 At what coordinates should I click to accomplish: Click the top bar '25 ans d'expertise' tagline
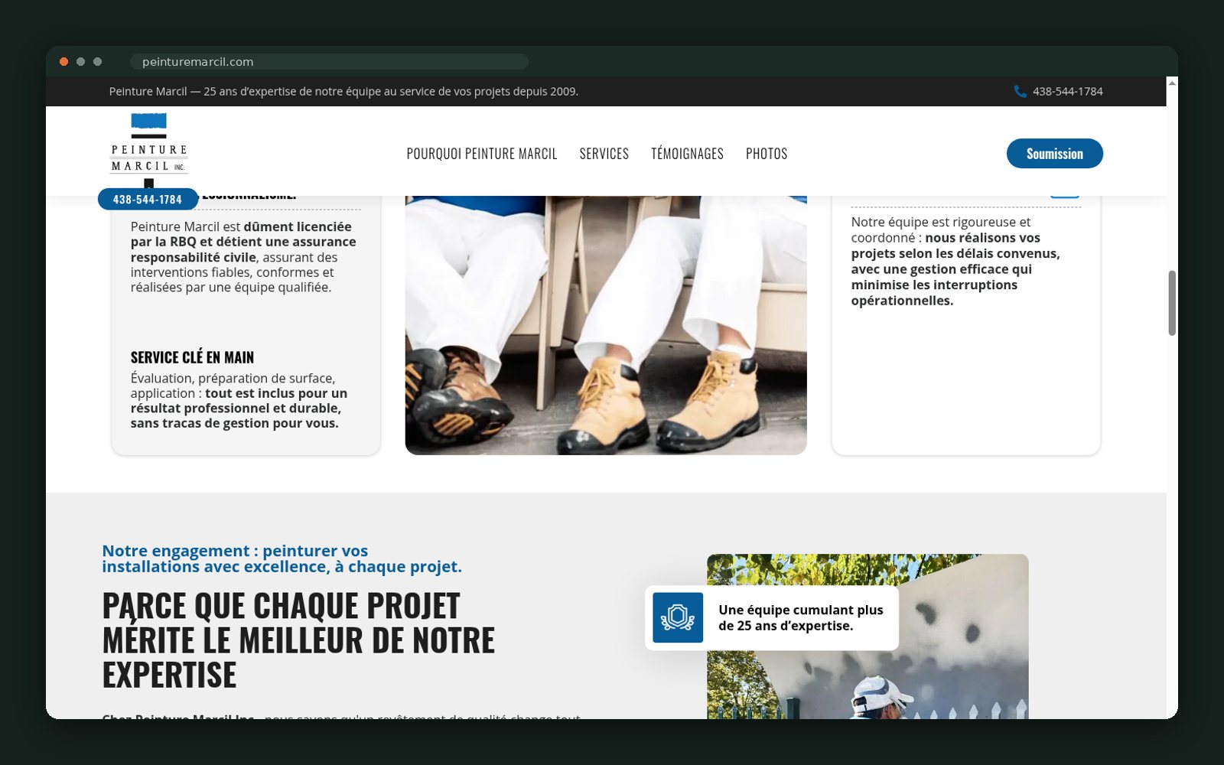343,91
